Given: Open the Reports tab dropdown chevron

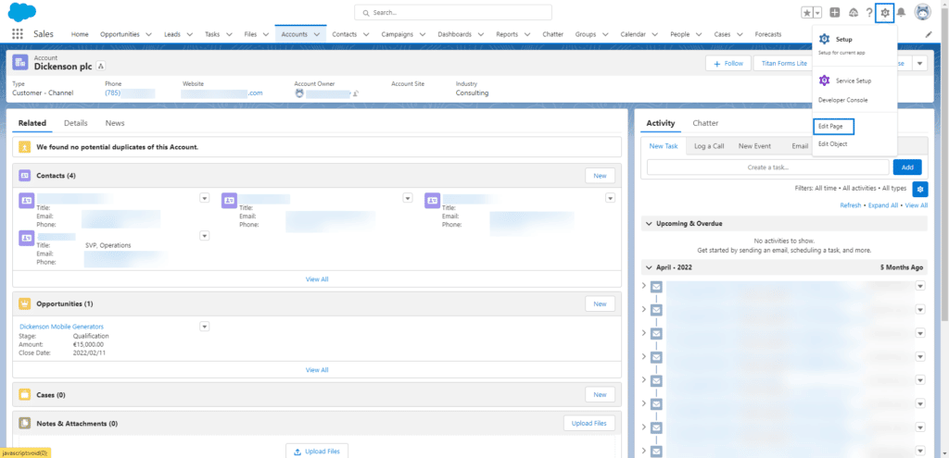Looking at the screenshot, I should 527,34.
